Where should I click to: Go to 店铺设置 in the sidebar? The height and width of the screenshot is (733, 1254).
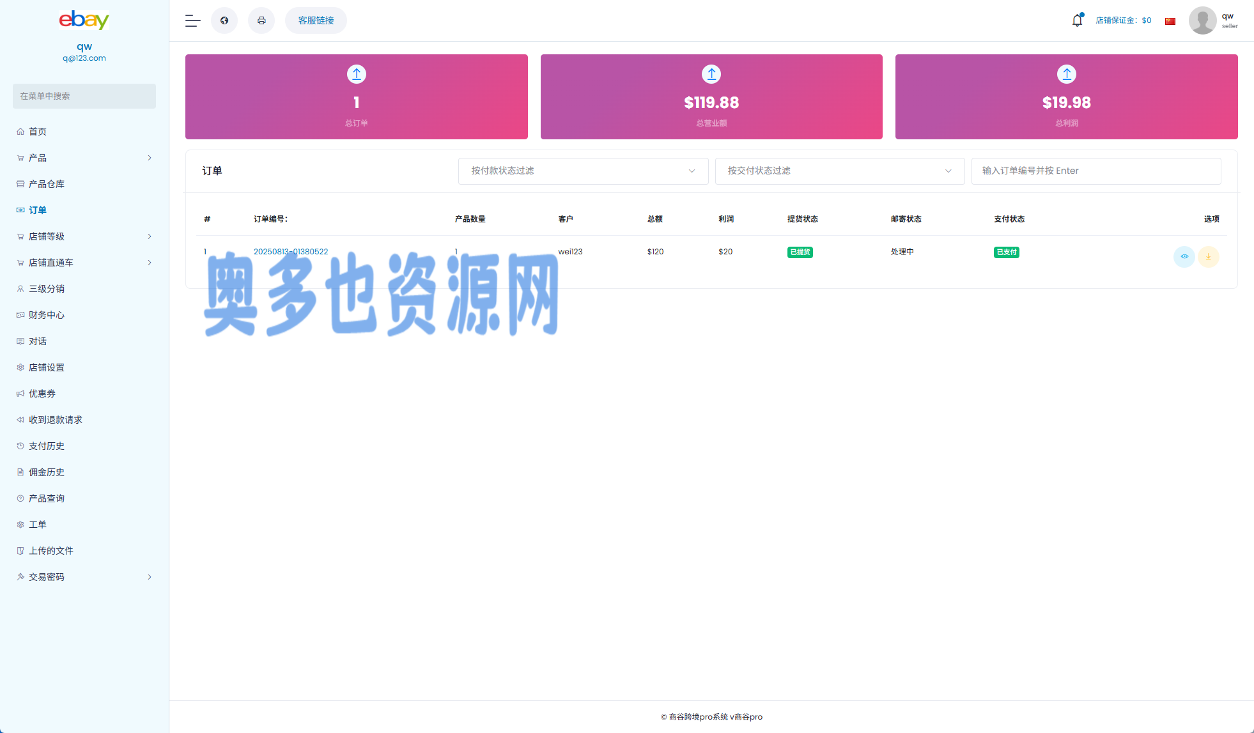[x=47, y=367]
